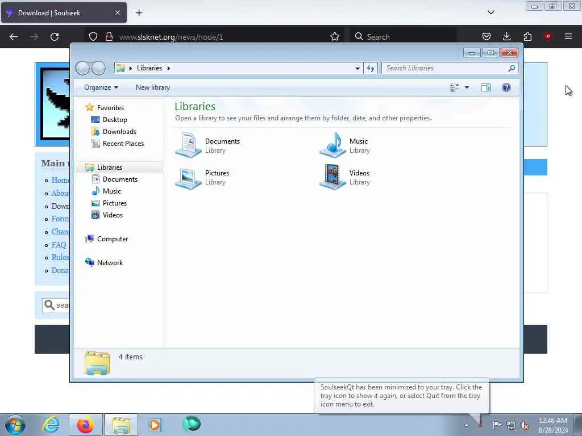Screen dimensions: 582x436
Task: Open a new Firefox tab with plus
Action: 139,13
